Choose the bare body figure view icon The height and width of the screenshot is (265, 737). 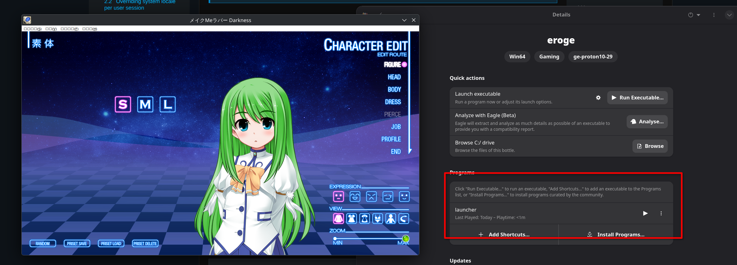[x=391, y=219]
